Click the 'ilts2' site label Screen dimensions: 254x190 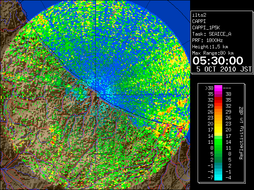click(x=199, y=15)
